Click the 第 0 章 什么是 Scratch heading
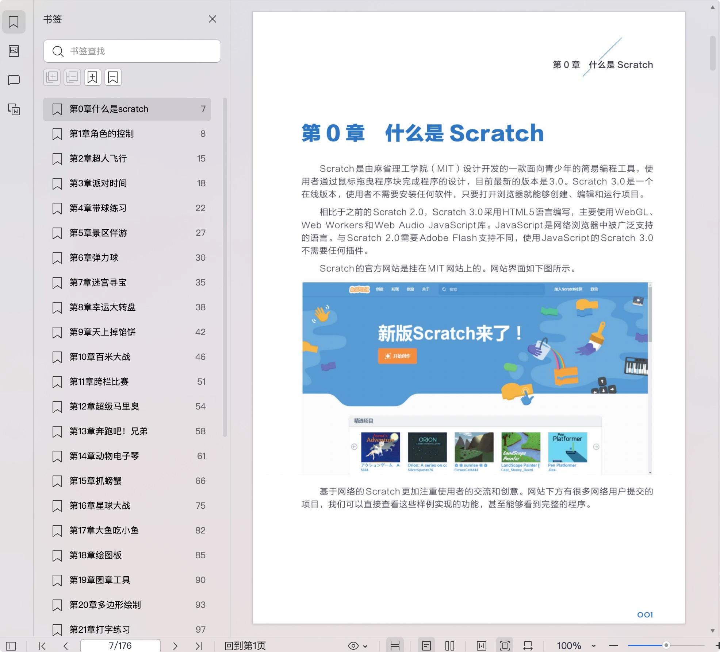The height and width of the screenshot is (652, 720). (x=422, y=133)
